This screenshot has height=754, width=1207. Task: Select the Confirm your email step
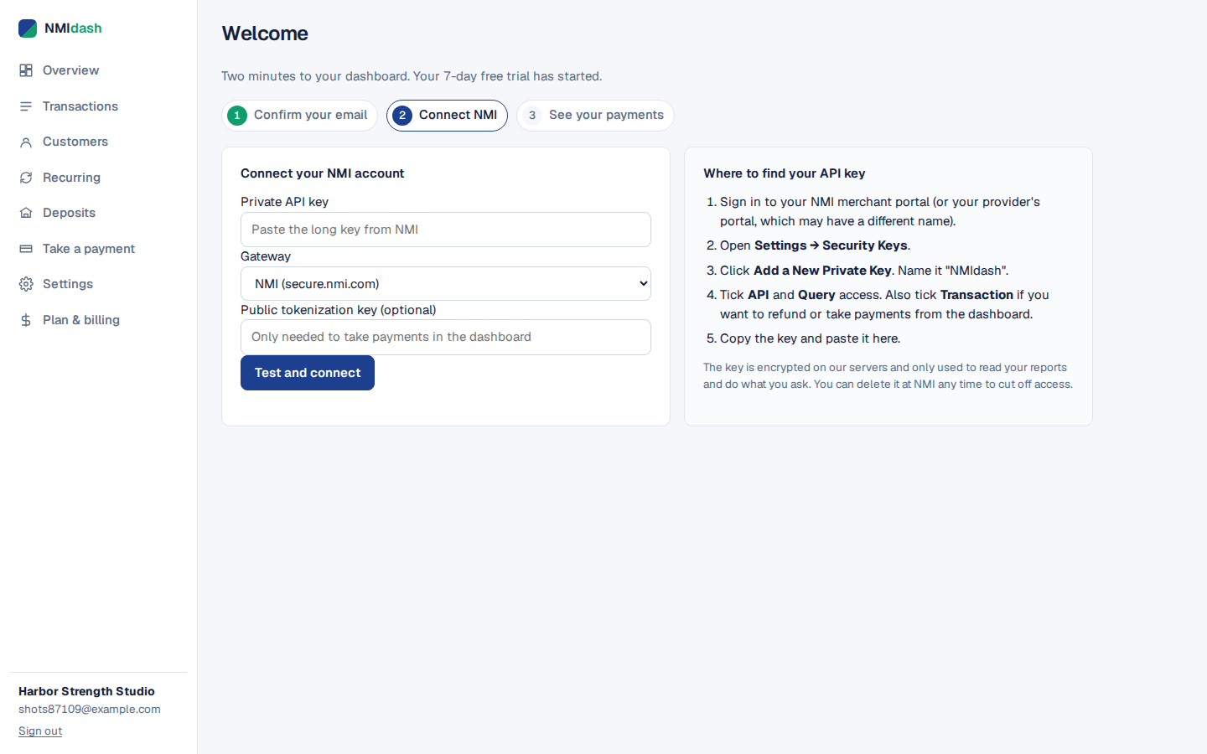pos(299,116)
